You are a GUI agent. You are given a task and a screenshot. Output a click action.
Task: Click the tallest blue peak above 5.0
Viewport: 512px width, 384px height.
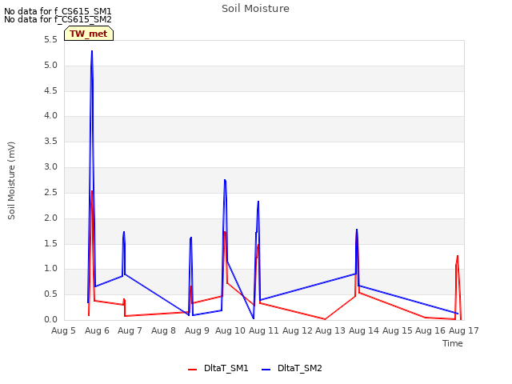[x=92, y=51]
